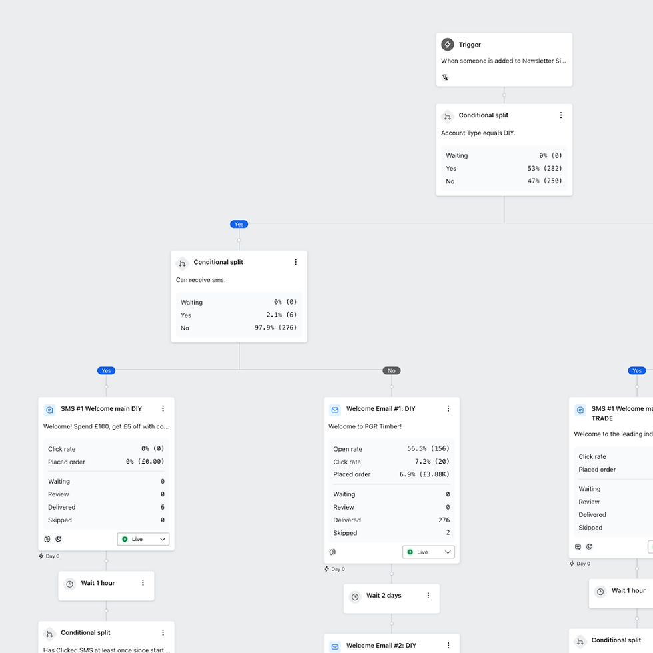Click No 97.9% (276) row in sms split
This screenshot has height=653, width=653.
click(x=239, y=328)
